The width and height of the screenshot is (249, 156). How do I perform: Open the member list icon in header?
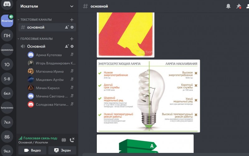(247, 6)
